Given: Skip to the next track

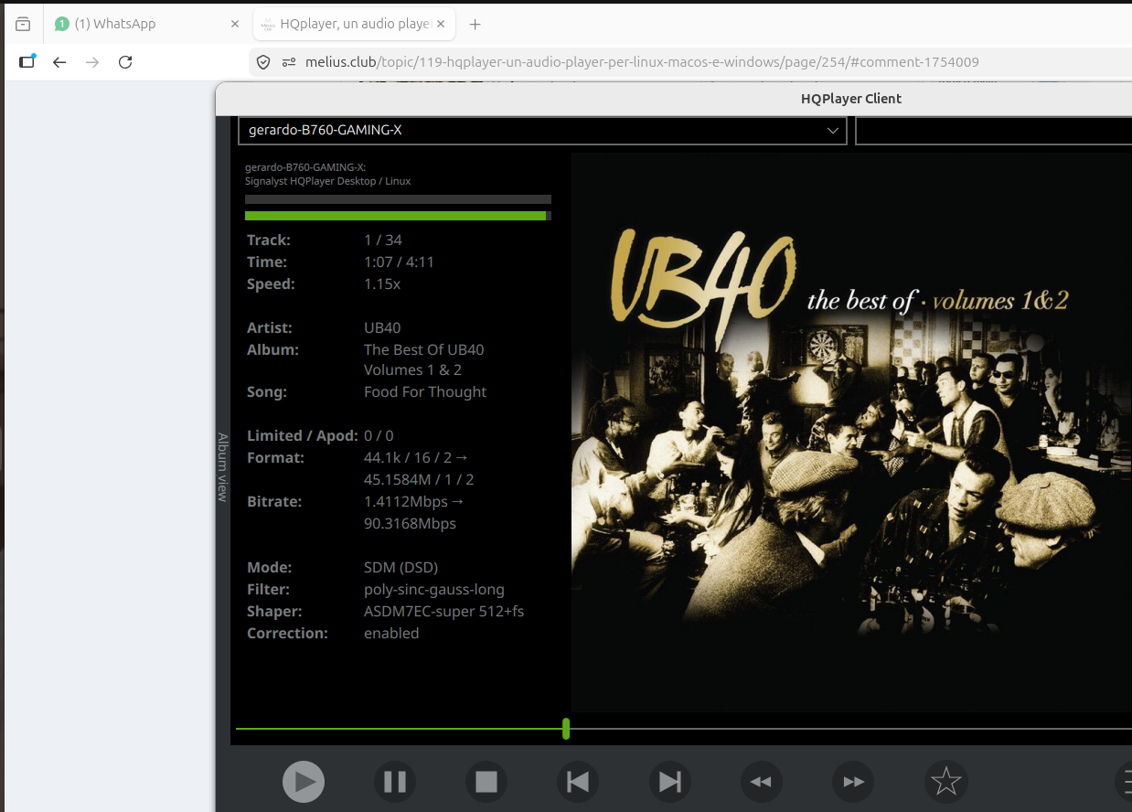Looking at the screenshot, I should point(670,782).
